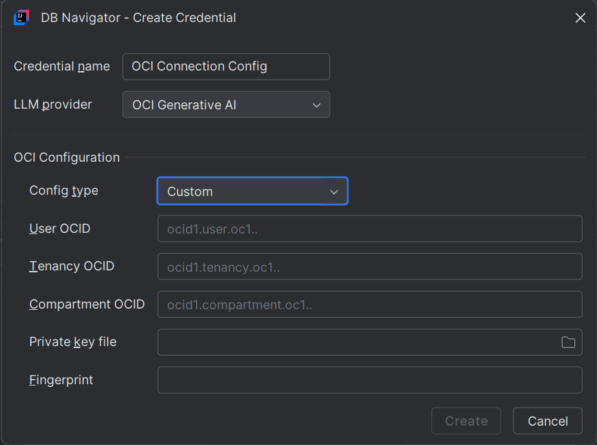Image resolution: width=597 pixels, height=445 pixels.
Task: Open the LLM provider dropdown
Action: [x=226, y=105]
